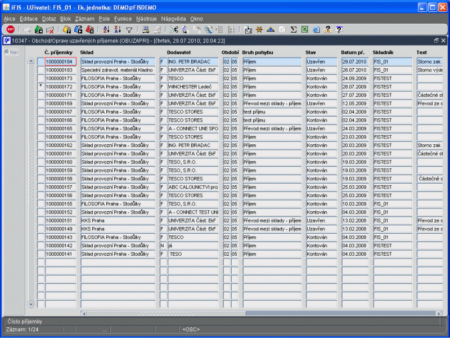Tick the box beside receipt 1000000162
Viewport: 450px width, 338px height.
[x=40, y=145]
